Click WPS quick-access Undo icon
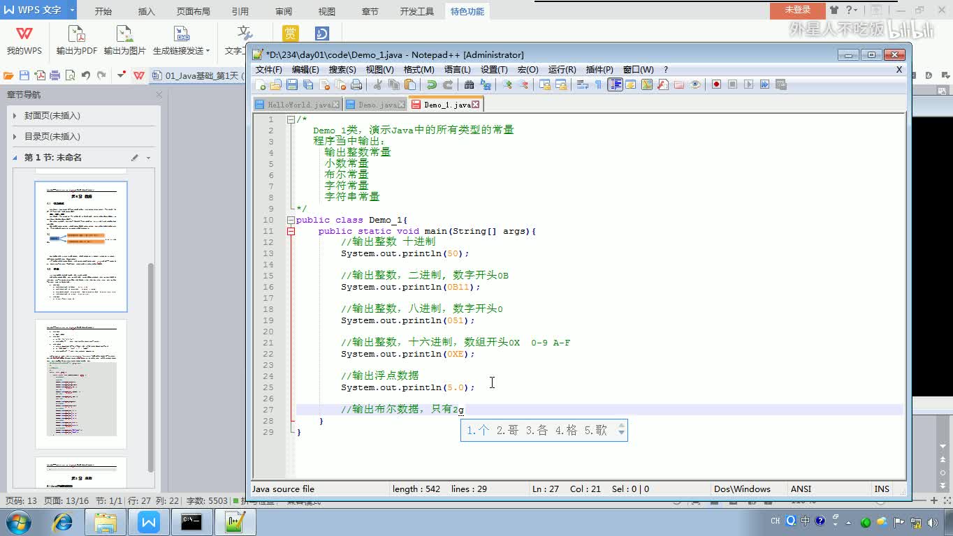The height and width of the screenshot is (536, 953). (86, 75)
